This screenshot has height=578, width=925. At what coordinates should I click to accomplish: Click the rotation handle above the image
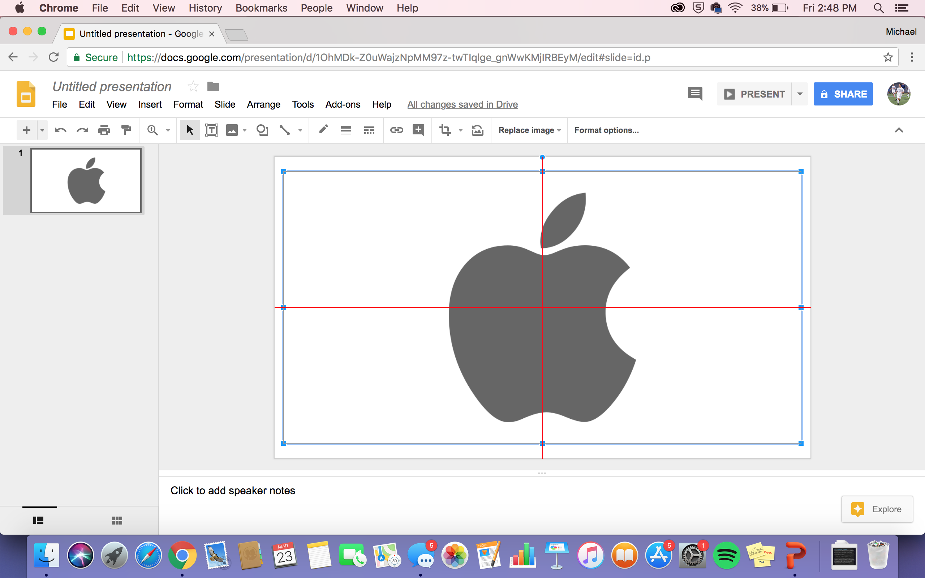[542, 157]
